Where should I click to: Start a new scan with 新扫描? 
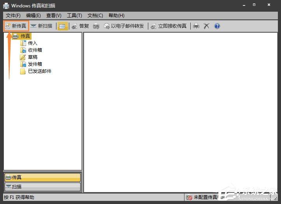(41, 26)
